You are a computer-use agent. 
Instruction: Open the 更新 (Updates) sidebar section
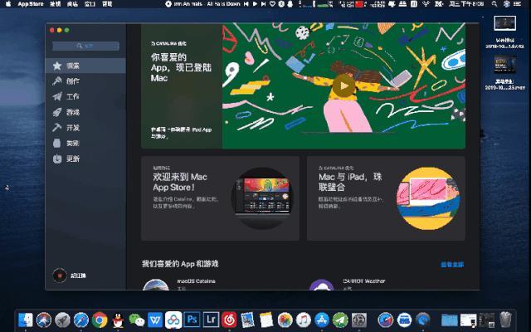72,159
